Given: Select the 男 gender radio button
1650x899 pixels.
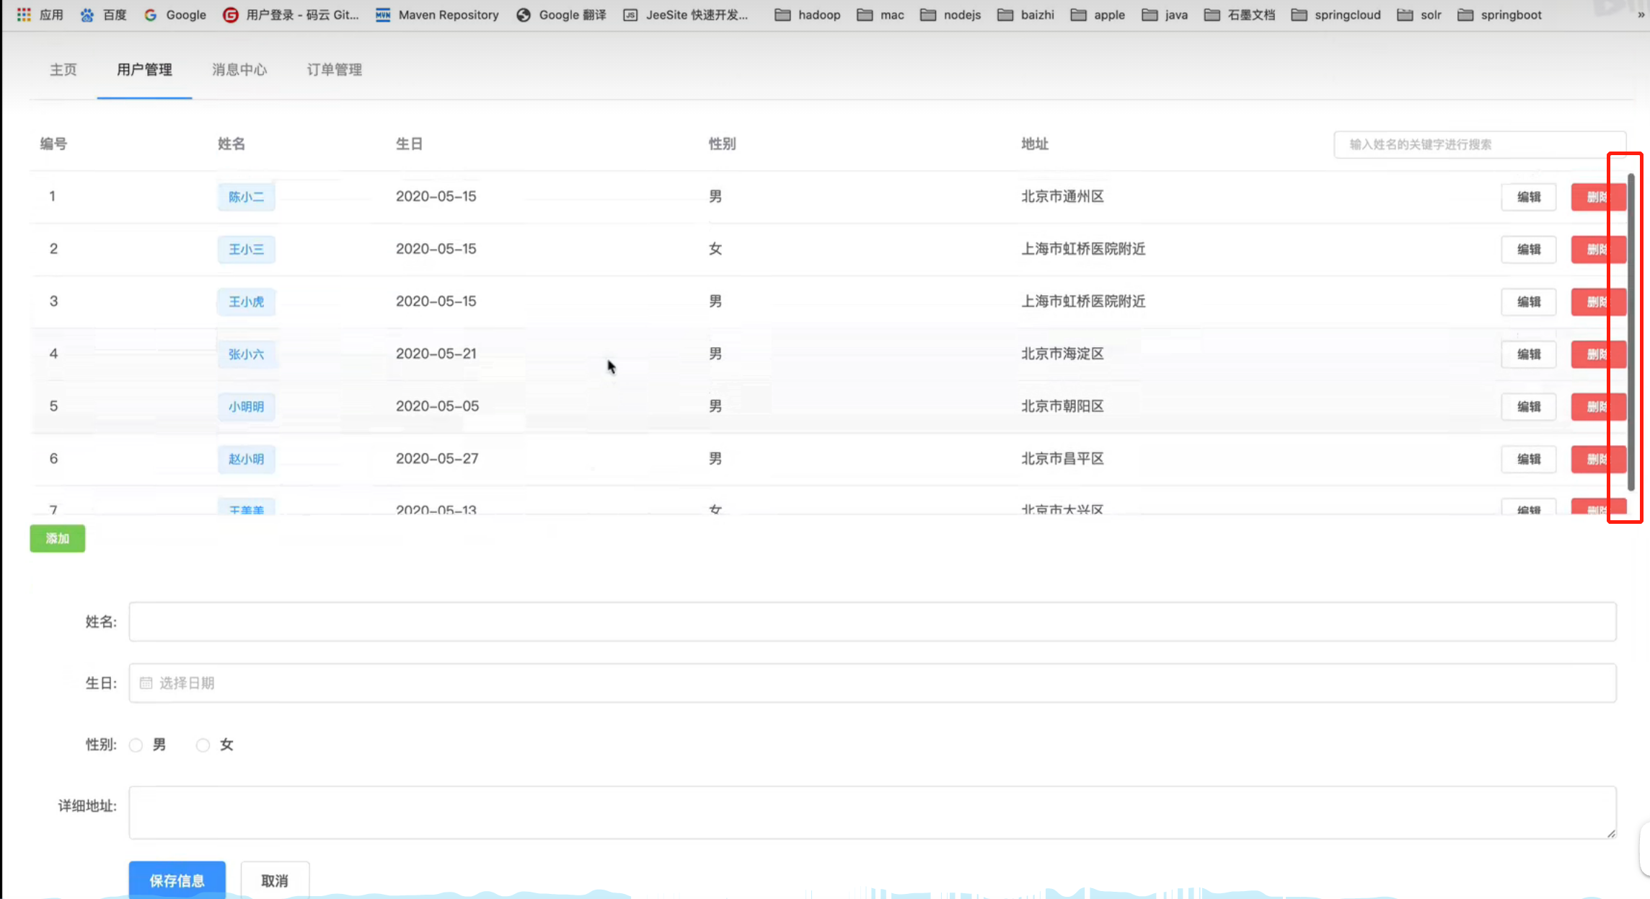Looking at the screenshot, I should pos(136,745).
